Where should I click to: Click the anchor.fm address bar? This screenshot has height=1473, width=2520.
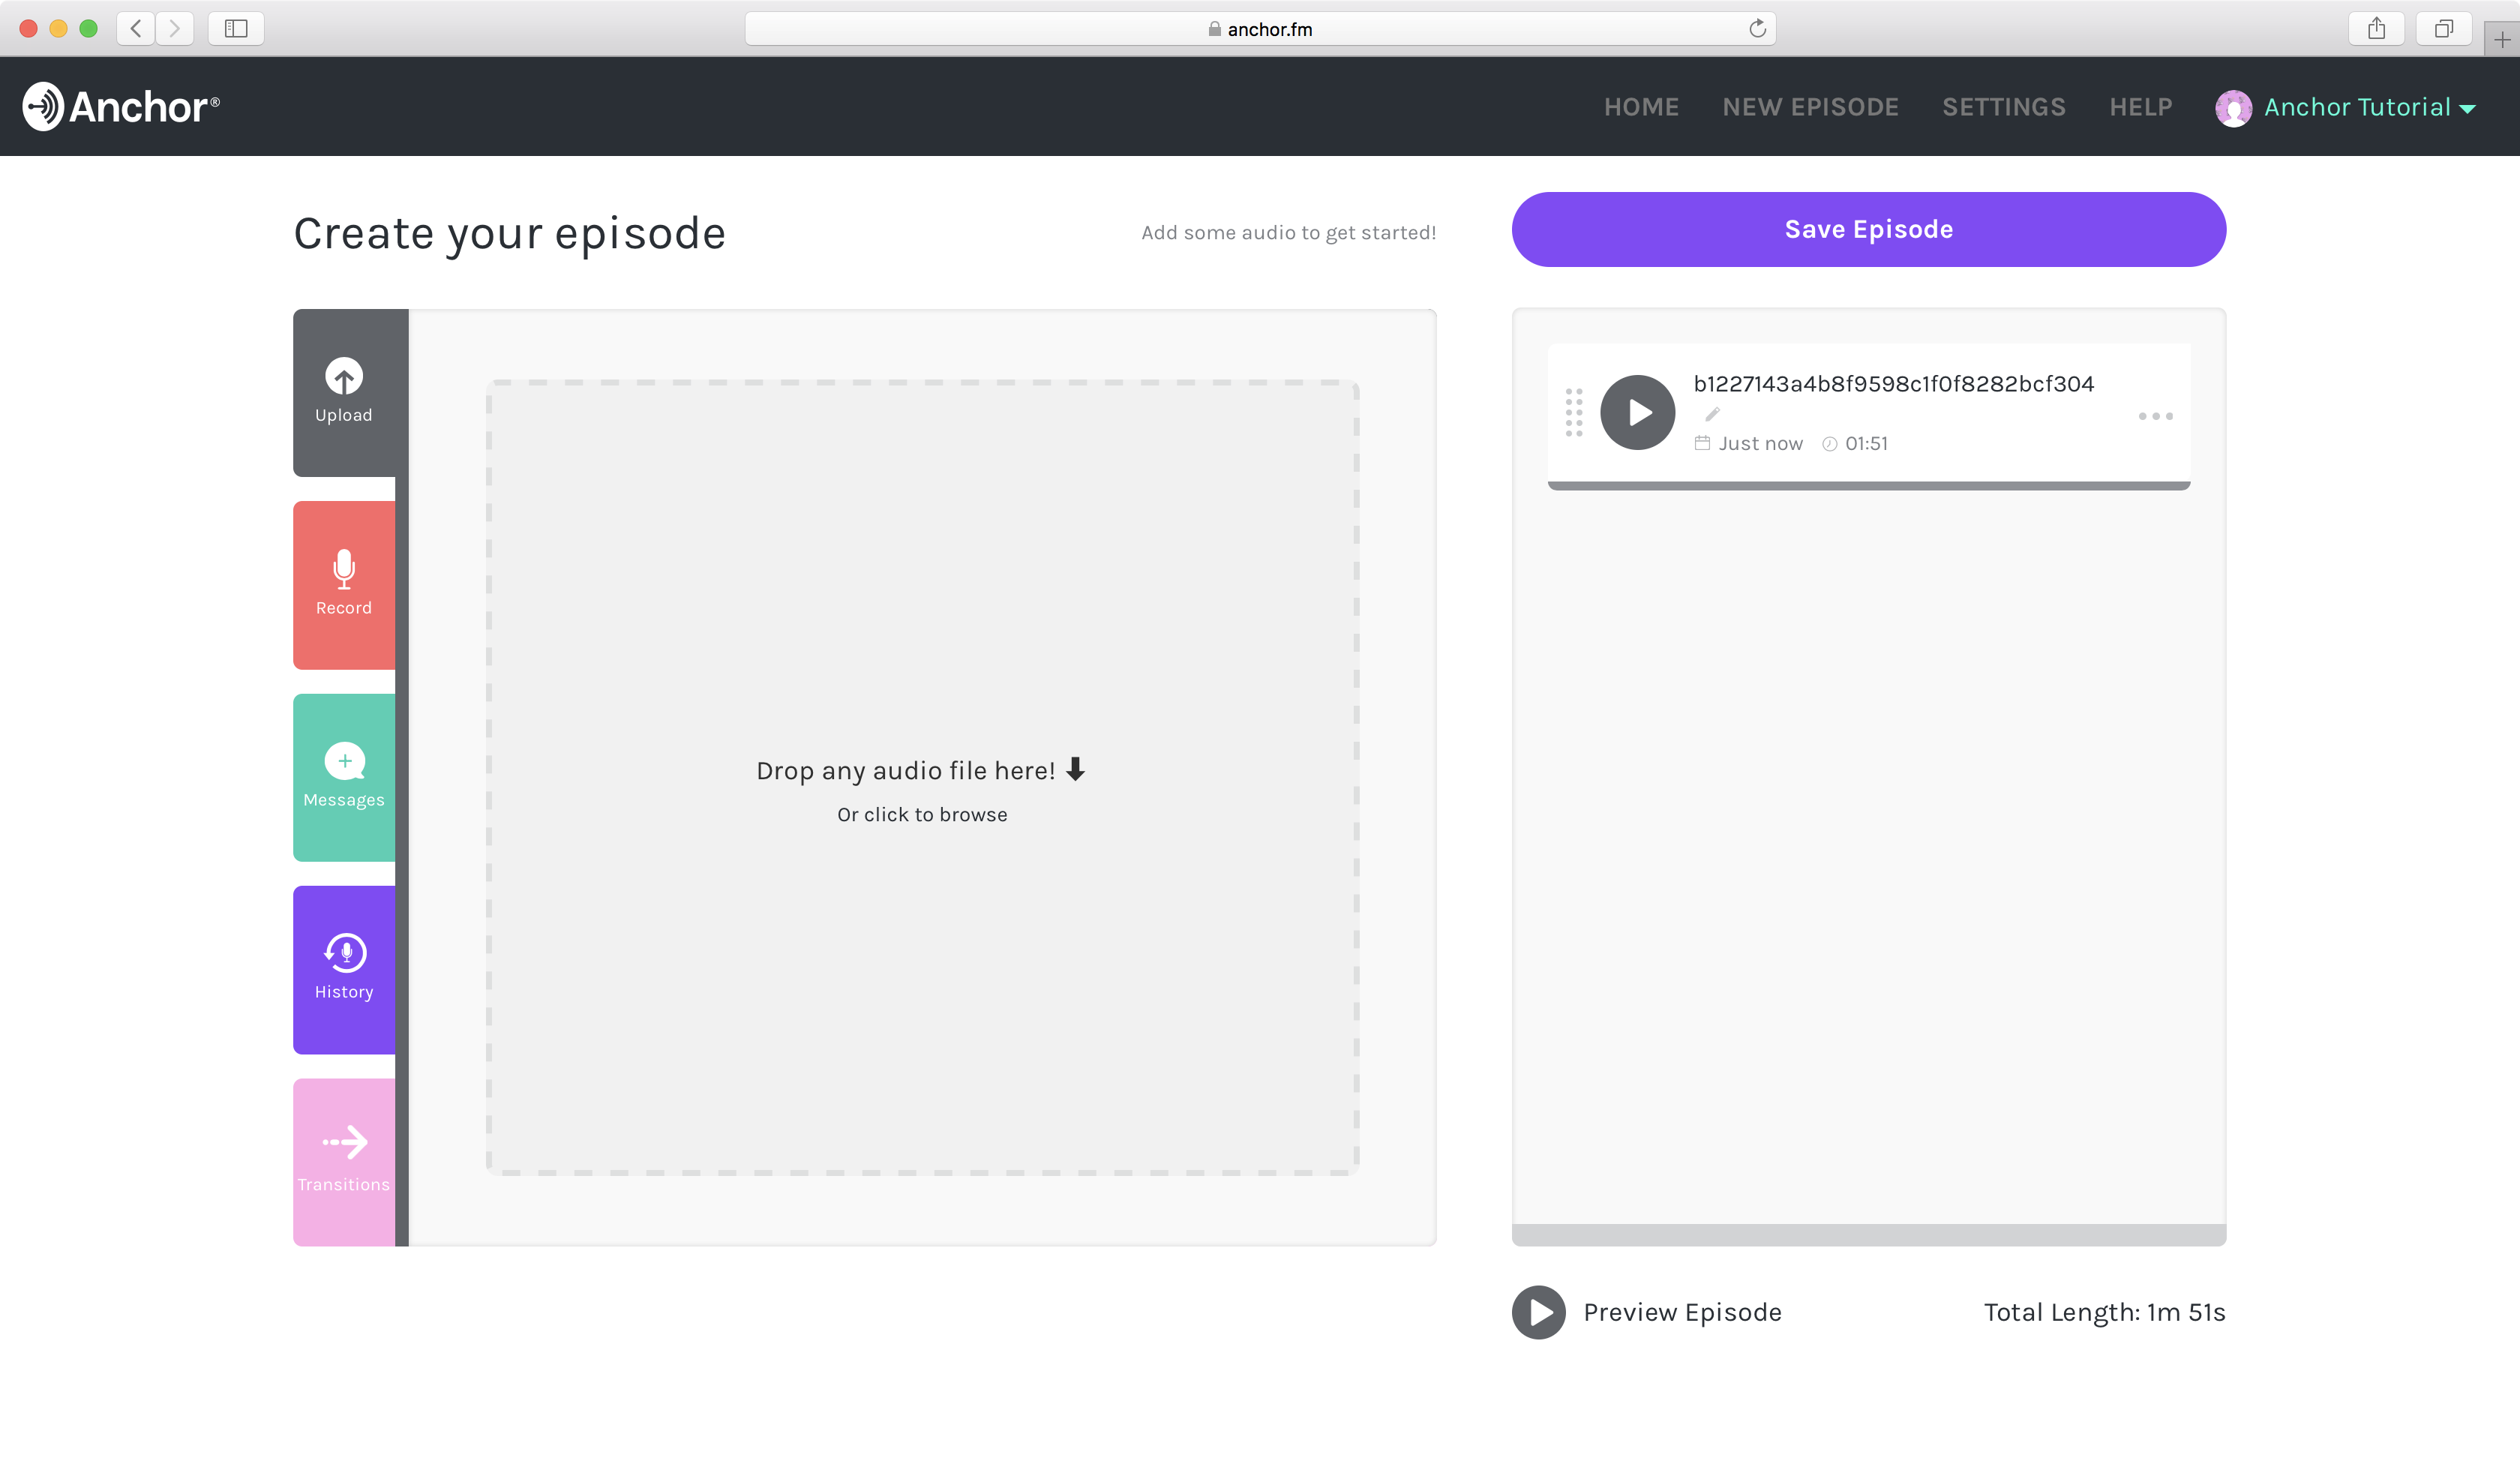click(1259, 29)
